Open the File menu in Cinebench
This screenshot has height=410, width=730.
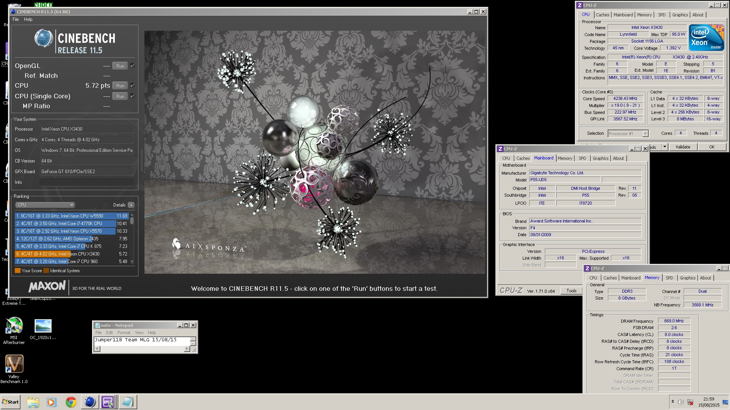pos(16,19)
